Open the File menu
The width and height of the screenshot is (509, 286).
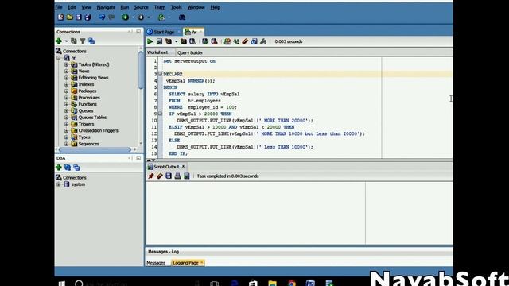coord(59,7)
